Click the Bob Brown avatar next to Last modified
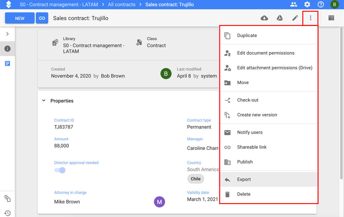Viewport: 344px width, 217px height. click(x=166, y=74)
